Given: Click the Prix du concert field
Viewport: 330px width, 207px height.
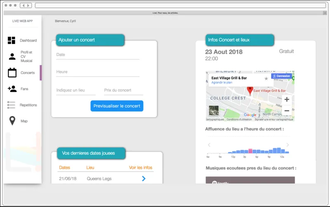Looking at the screenshot, I should pos(123,91).
